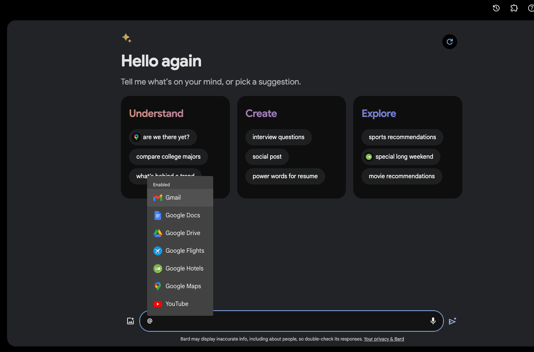Select Gmail from the extensions menu
534x352 pixels.
pos(180,198)
